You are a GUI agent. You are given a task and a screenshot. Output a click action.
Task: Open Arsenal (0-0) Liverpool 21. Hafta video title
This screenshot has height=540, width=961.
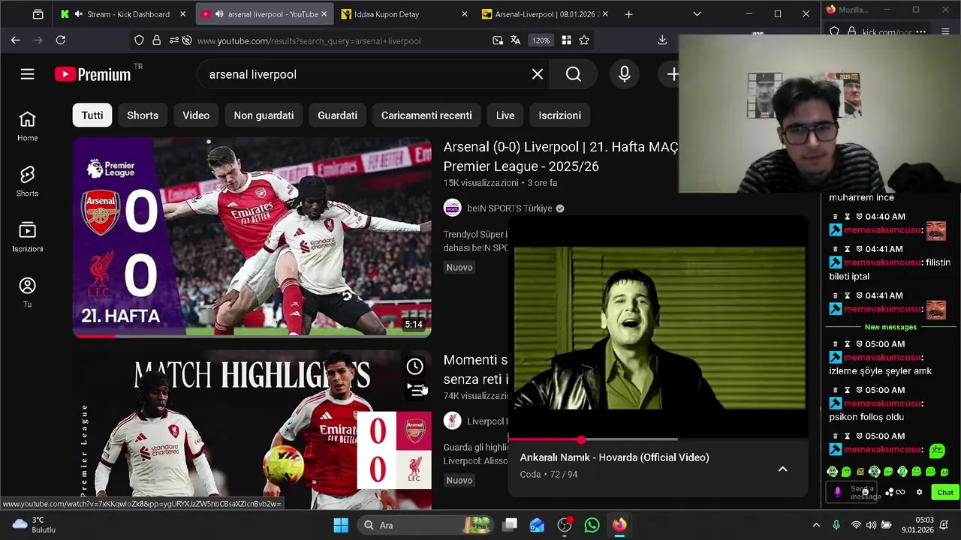coord(560,157)
